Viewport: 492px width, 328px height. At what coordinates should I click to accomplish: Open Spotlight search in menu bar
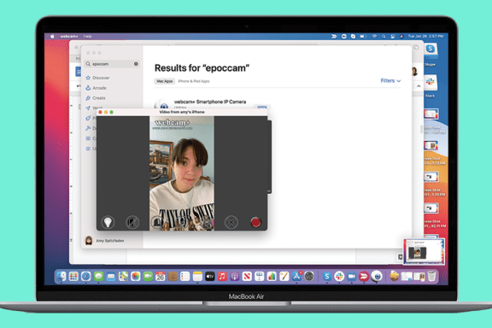(x=384, y=37)
